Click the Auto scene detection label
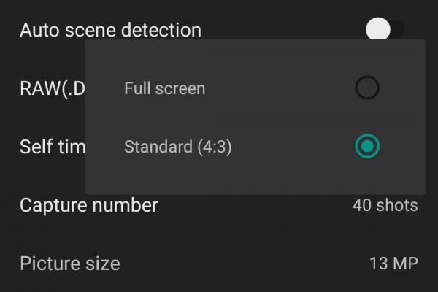This screenshot has height=292, width=438. 110,30
